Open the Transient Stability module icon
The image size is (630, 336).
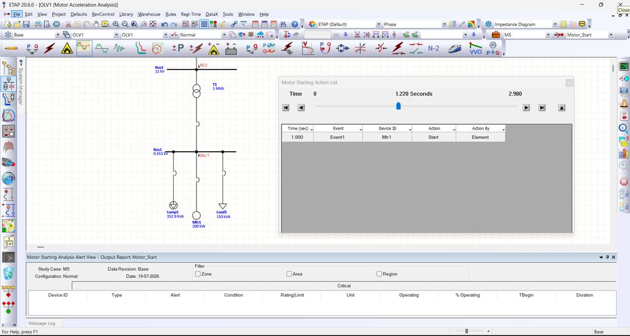119,49
